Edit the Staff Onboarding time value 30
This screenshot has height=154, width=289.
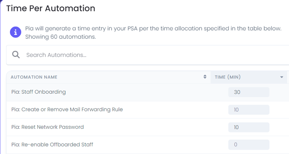[x=249, y=92]
